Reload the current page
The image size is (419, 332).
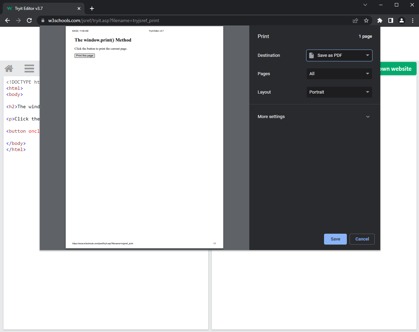(29, 20)
